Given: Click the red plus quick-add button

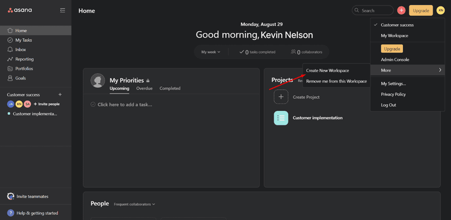Looking at the screenshot, I should click(x=401, y=10).
